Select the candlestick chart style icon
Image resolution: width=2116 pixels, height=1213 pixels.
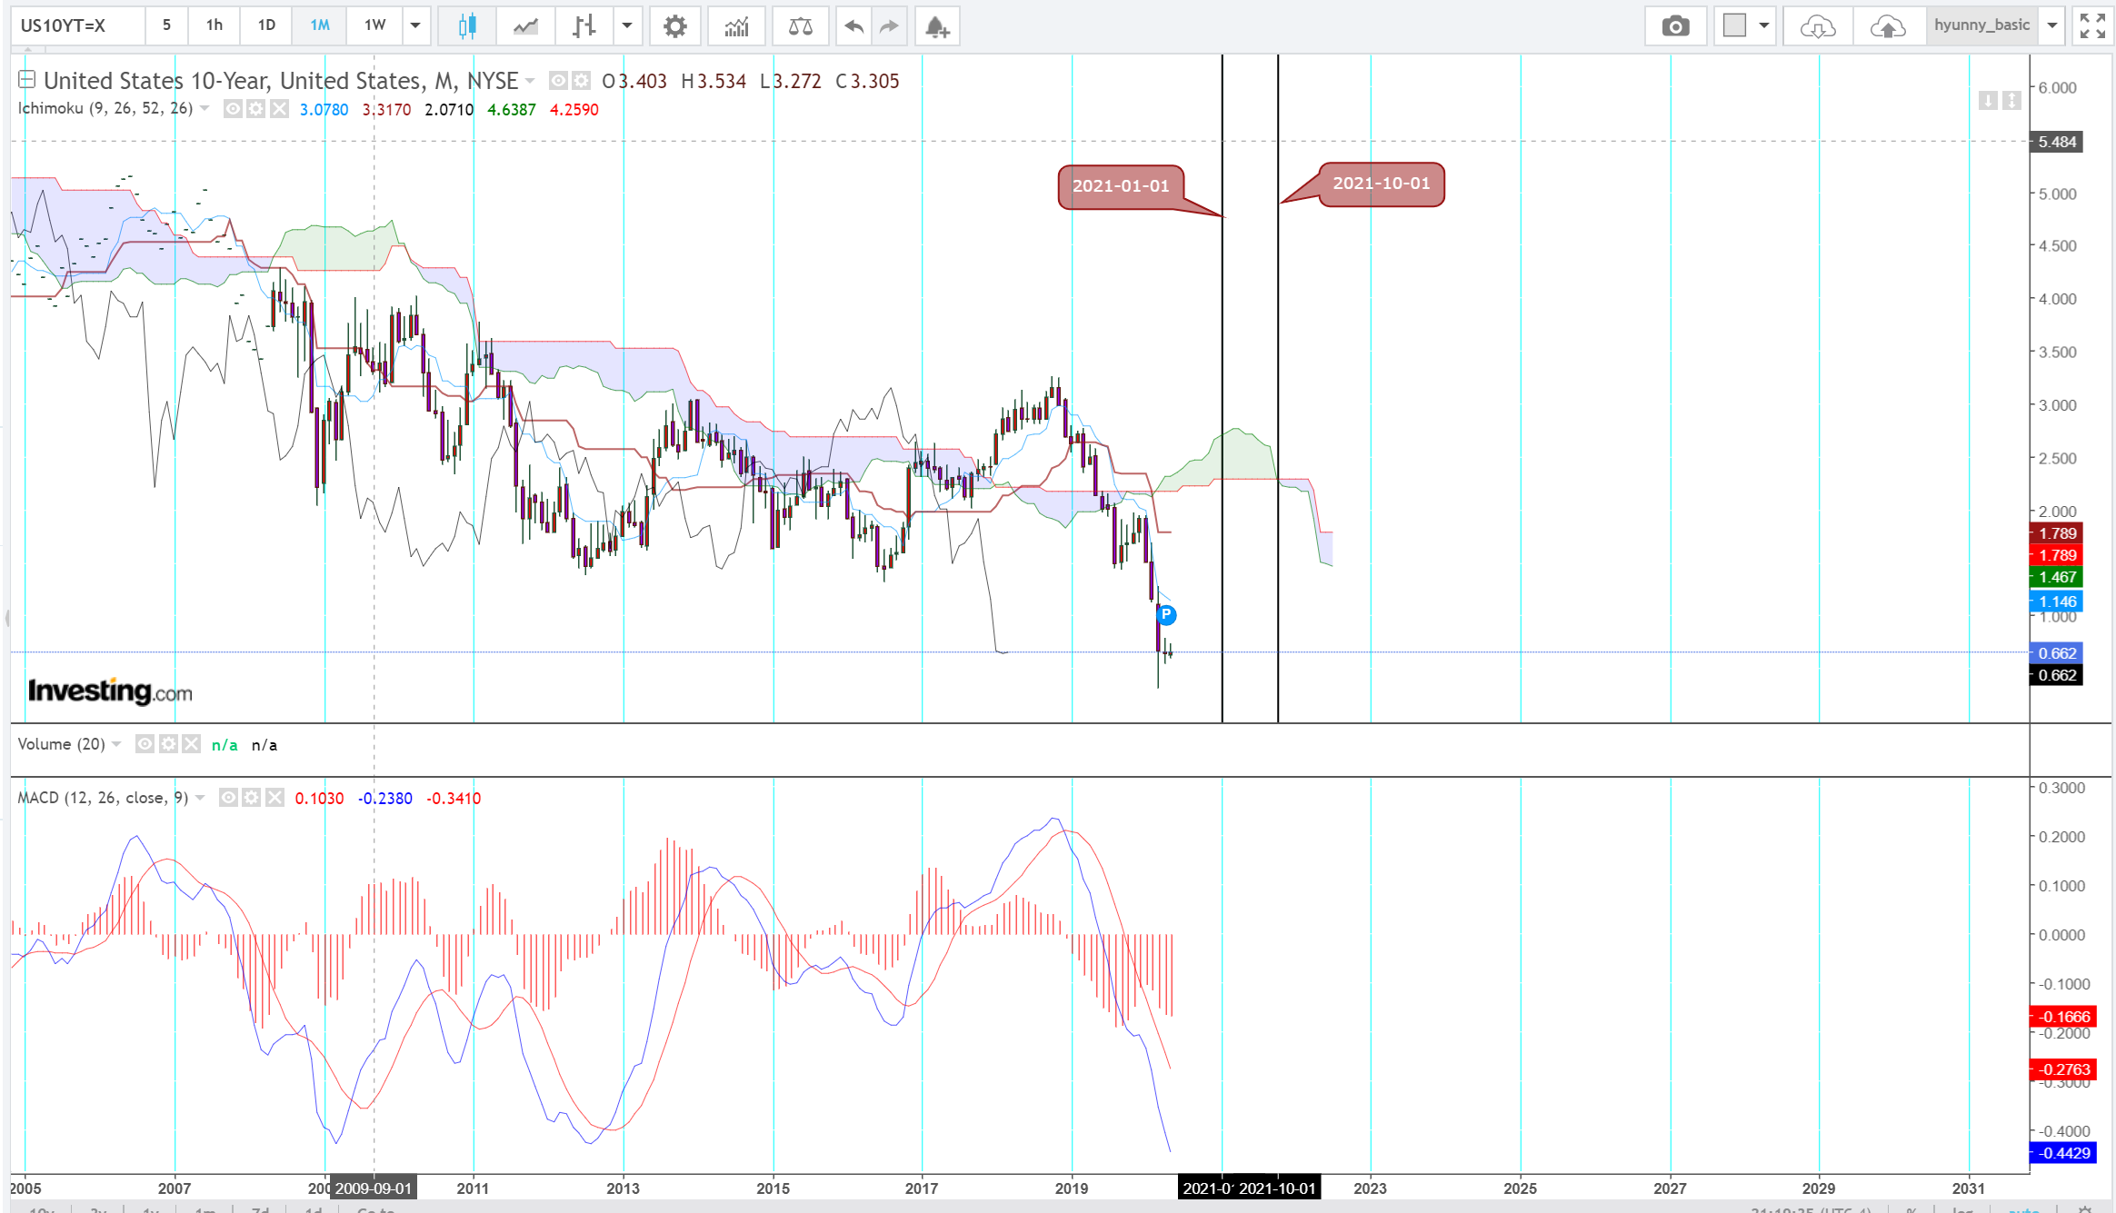click(x=467, y=25)
